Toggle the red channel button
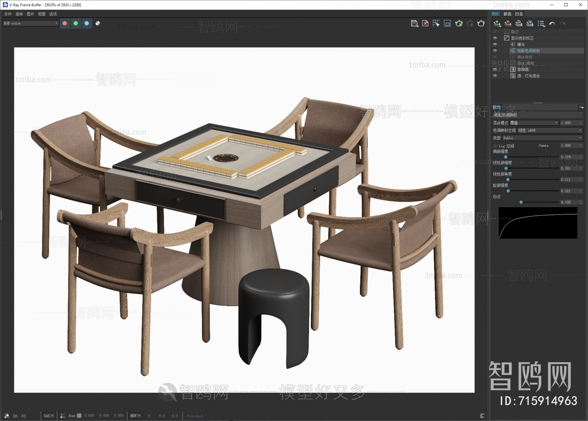 (65, 23)
